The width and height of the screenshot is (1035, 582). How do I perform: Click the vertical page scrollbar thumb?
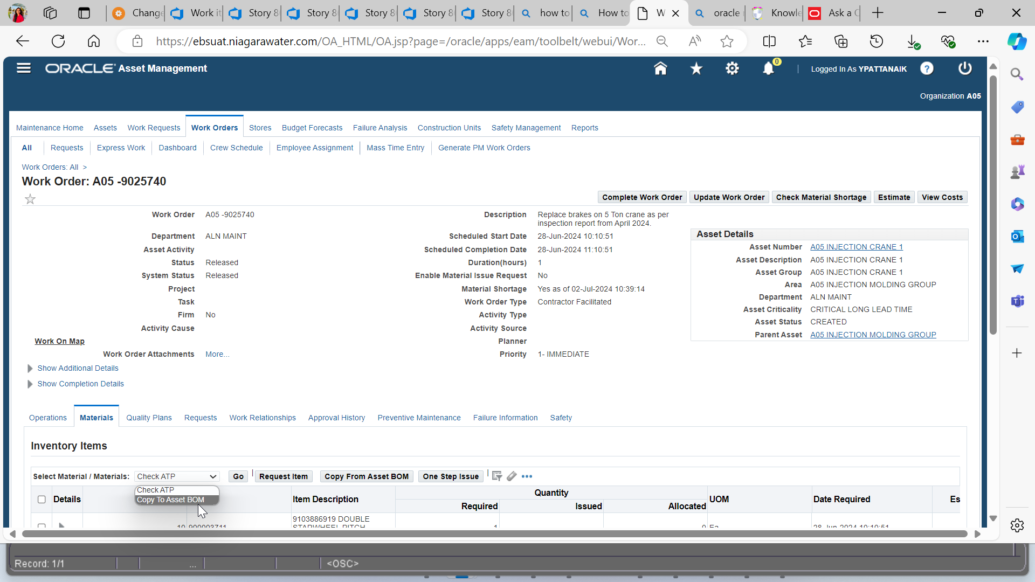[x=993, y=205]
